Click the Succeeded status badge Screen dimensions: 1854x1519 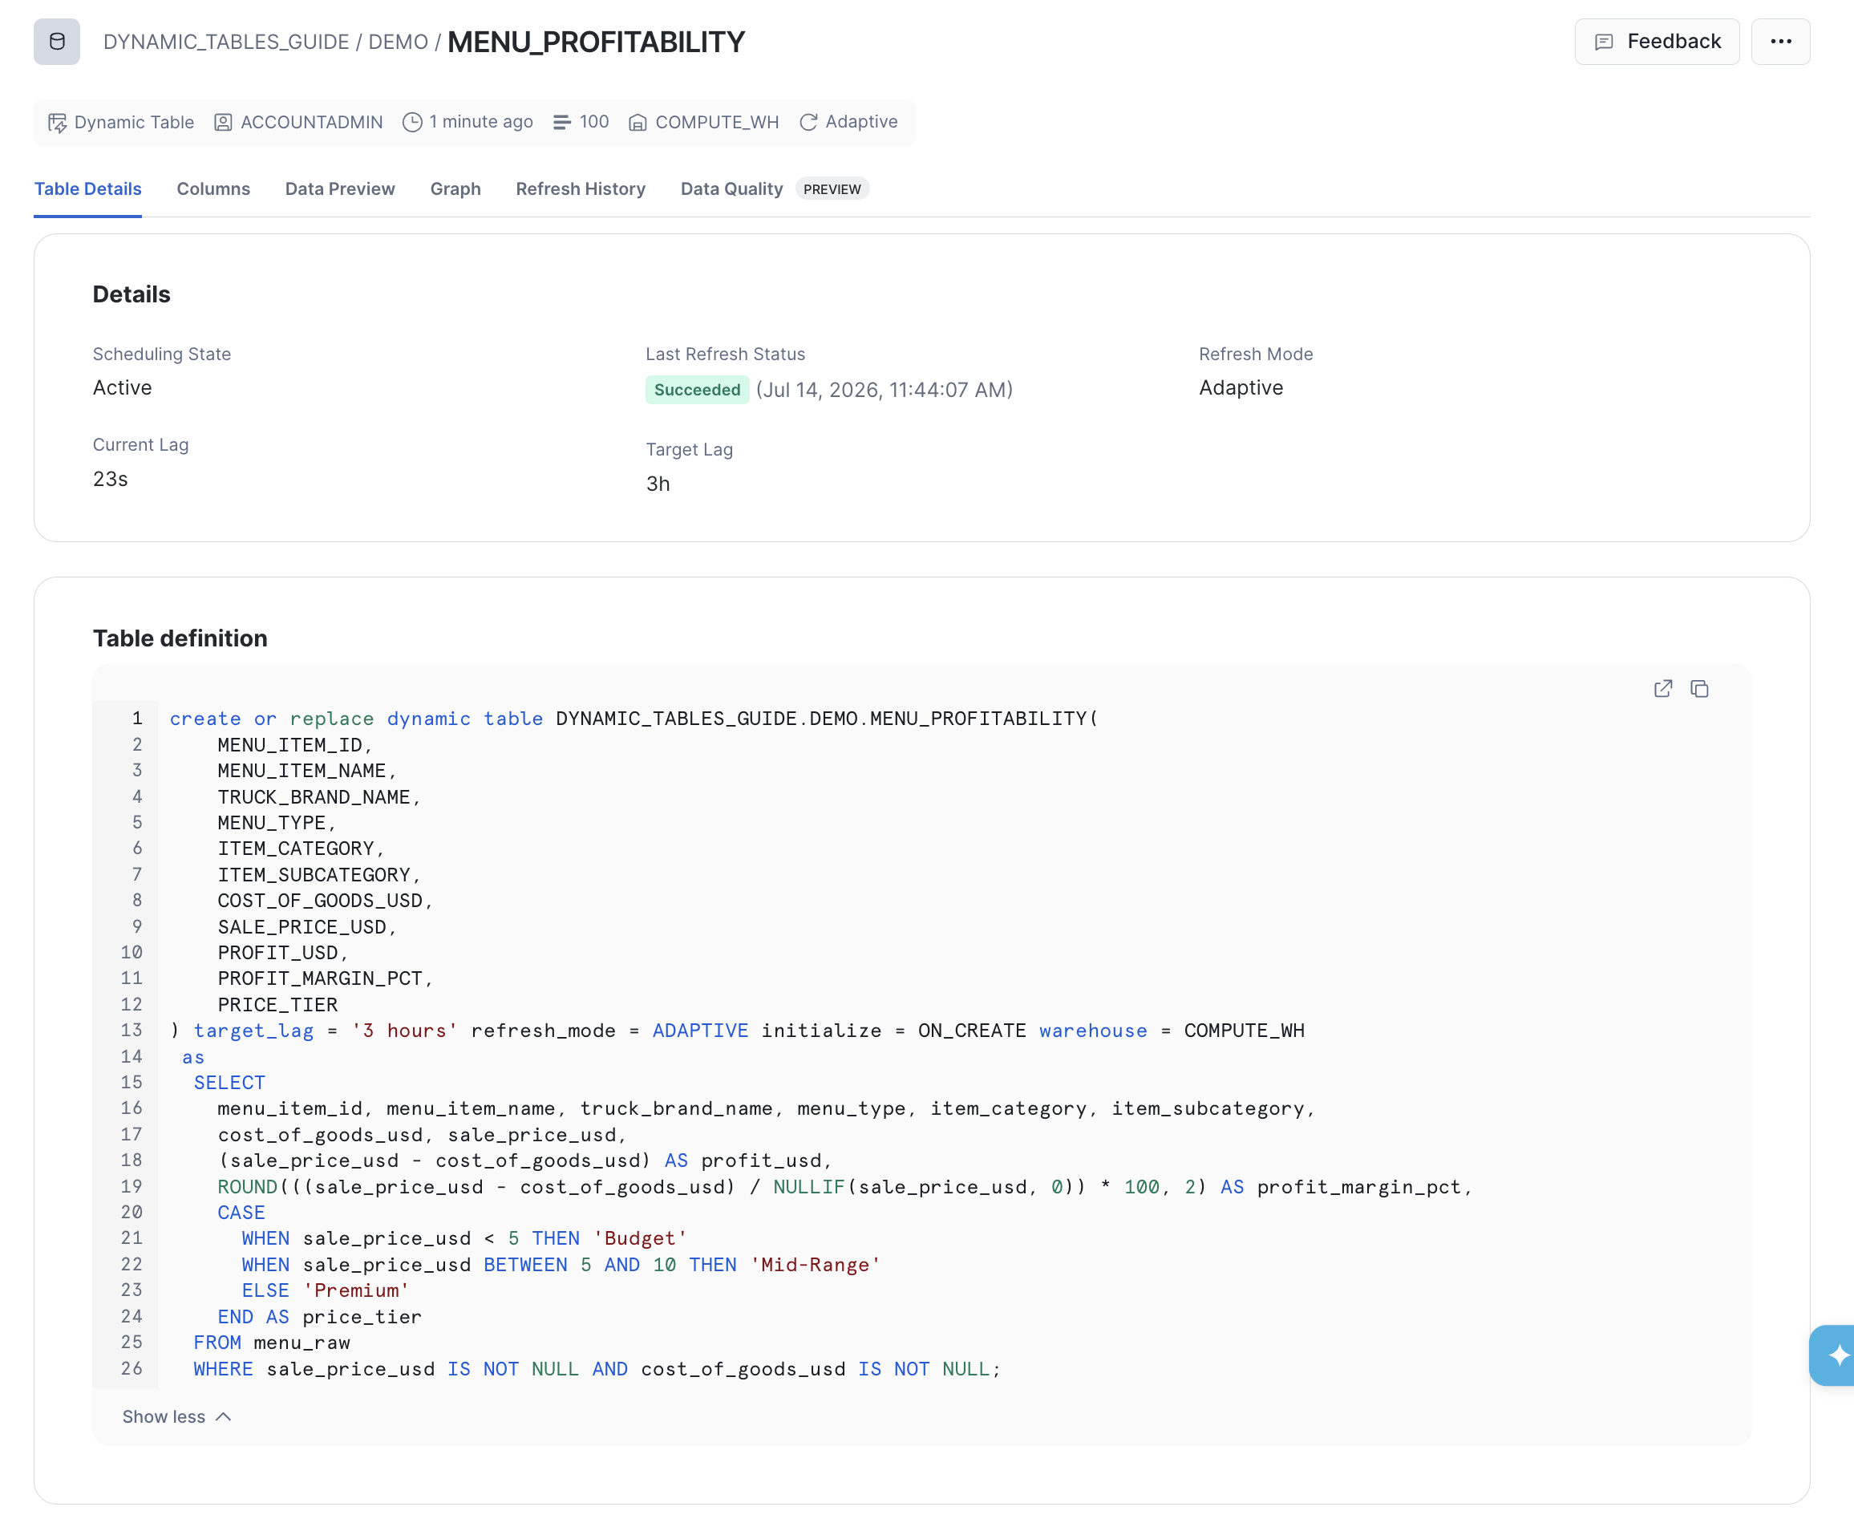[698, 390]
